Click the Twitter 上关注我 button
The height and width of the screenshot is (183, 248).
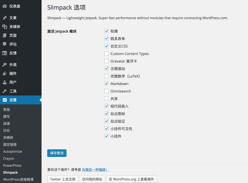[x=63, y=179]
